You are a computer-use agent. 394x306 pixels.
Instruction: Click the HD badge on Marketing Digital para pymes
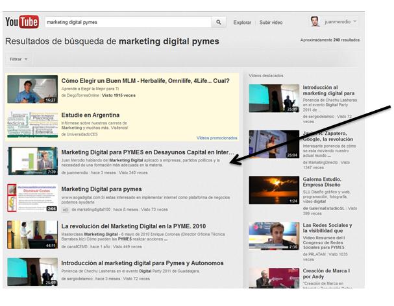(66, 210)
